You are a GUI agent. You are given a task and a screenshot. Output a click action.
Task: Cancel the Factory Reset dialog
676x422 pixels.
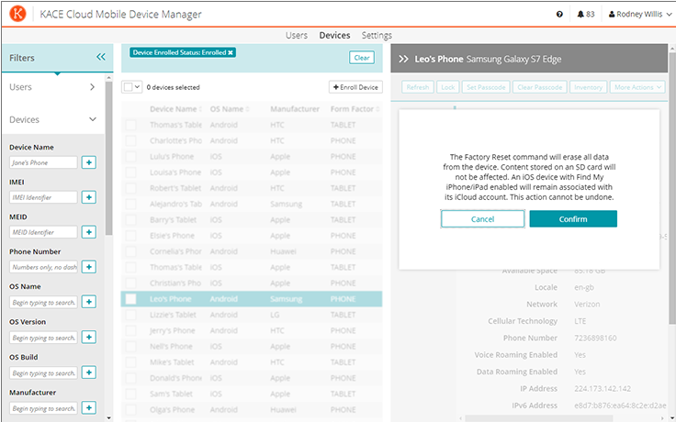click(482, 218)
